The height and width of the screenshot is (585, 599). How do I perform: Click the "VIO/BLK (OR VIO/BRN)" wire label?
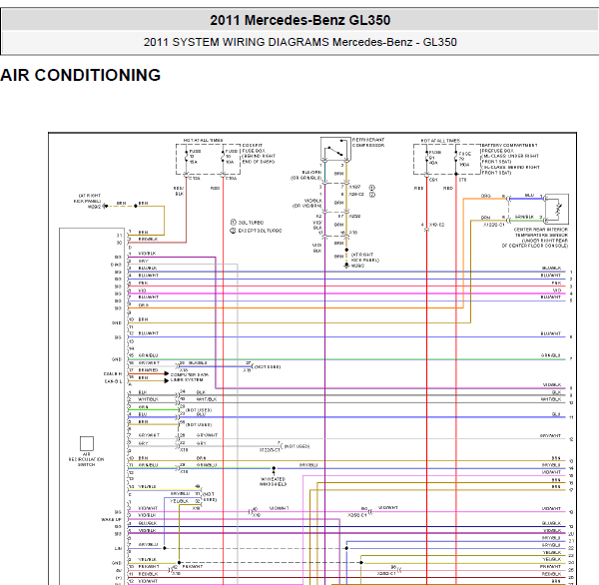[x=307, y=203]
